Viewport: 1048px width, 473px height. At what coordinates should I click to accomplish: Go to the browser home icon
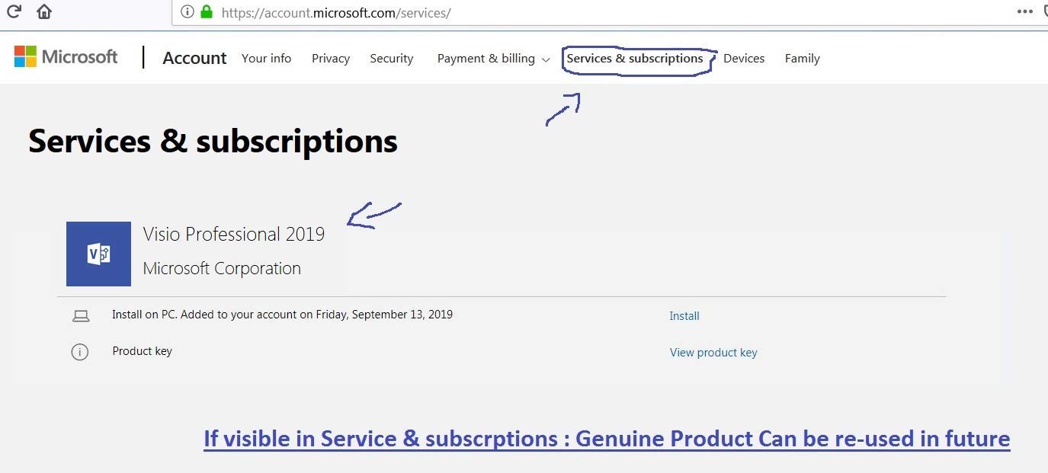[44, 11]
